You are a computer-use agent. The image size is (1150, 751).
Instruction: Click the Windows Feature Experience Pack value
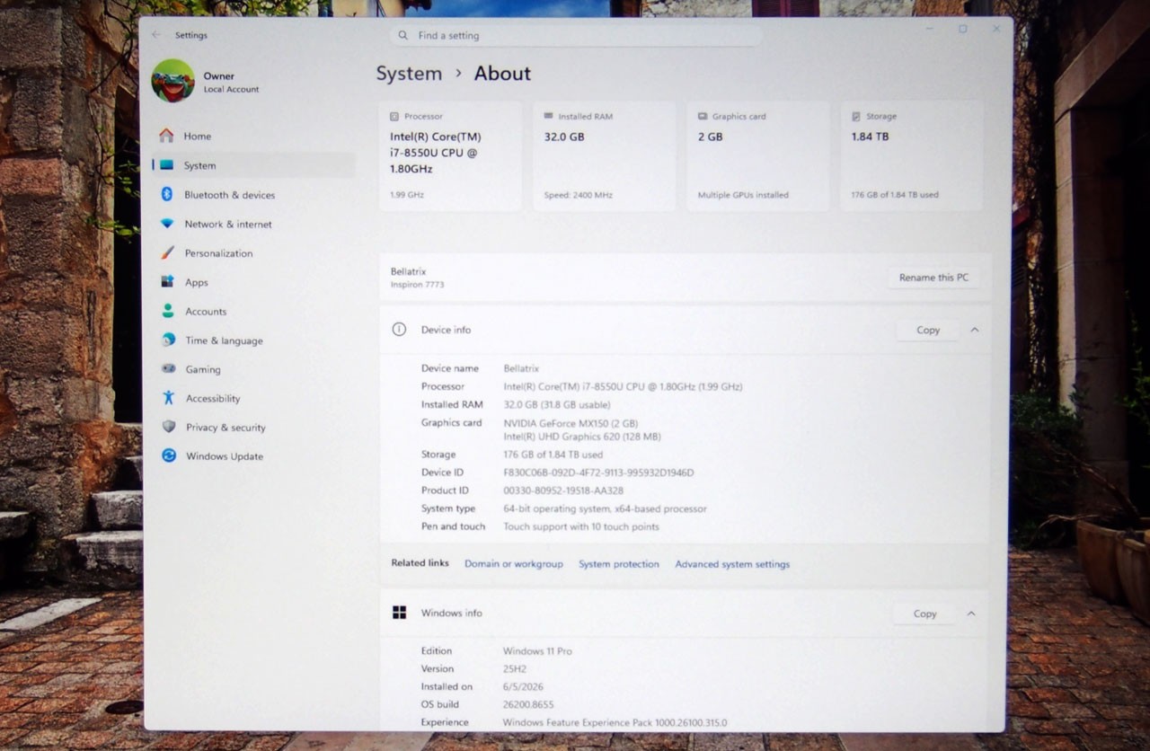615,722
